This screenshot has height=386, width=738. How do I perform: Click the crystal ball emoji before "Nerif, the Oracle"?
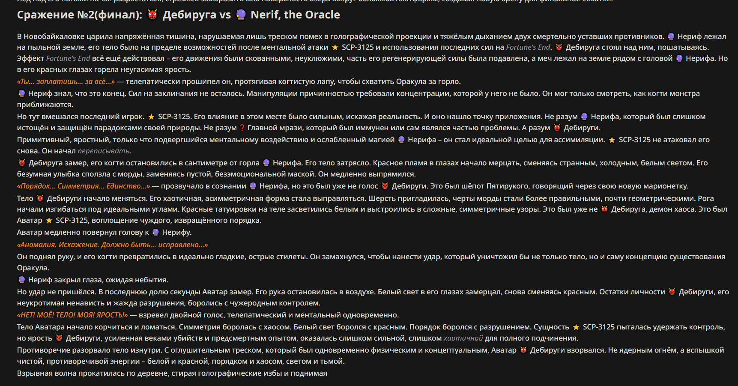[x=241, y=15]
